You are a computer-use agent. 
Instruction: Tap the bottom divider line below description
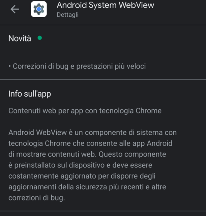(x=103, y=211)
